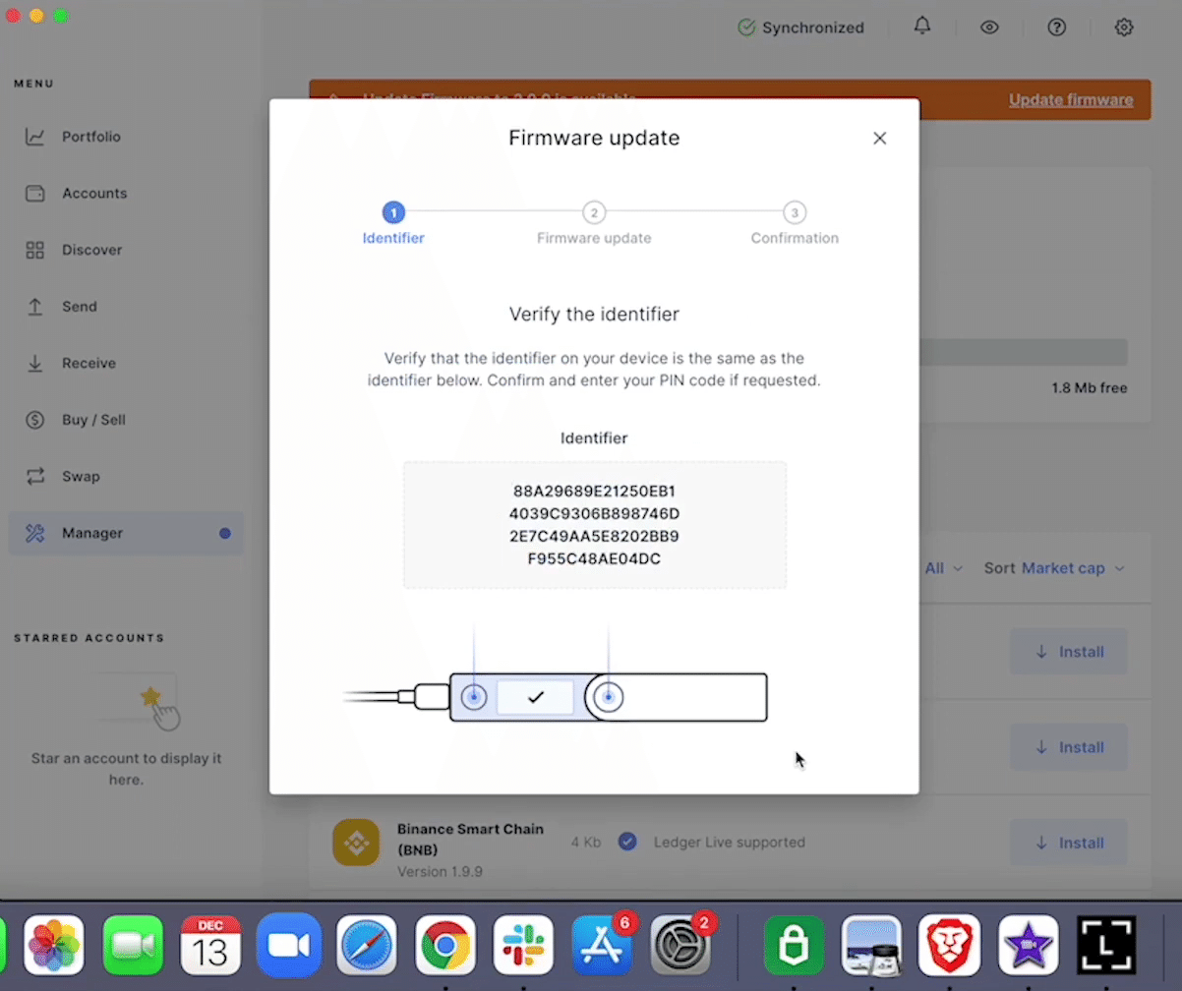This screenshot has width=1182, height=991.
Task: Open Accounts in the sidebar menu
Action: [x=94, y=194]
